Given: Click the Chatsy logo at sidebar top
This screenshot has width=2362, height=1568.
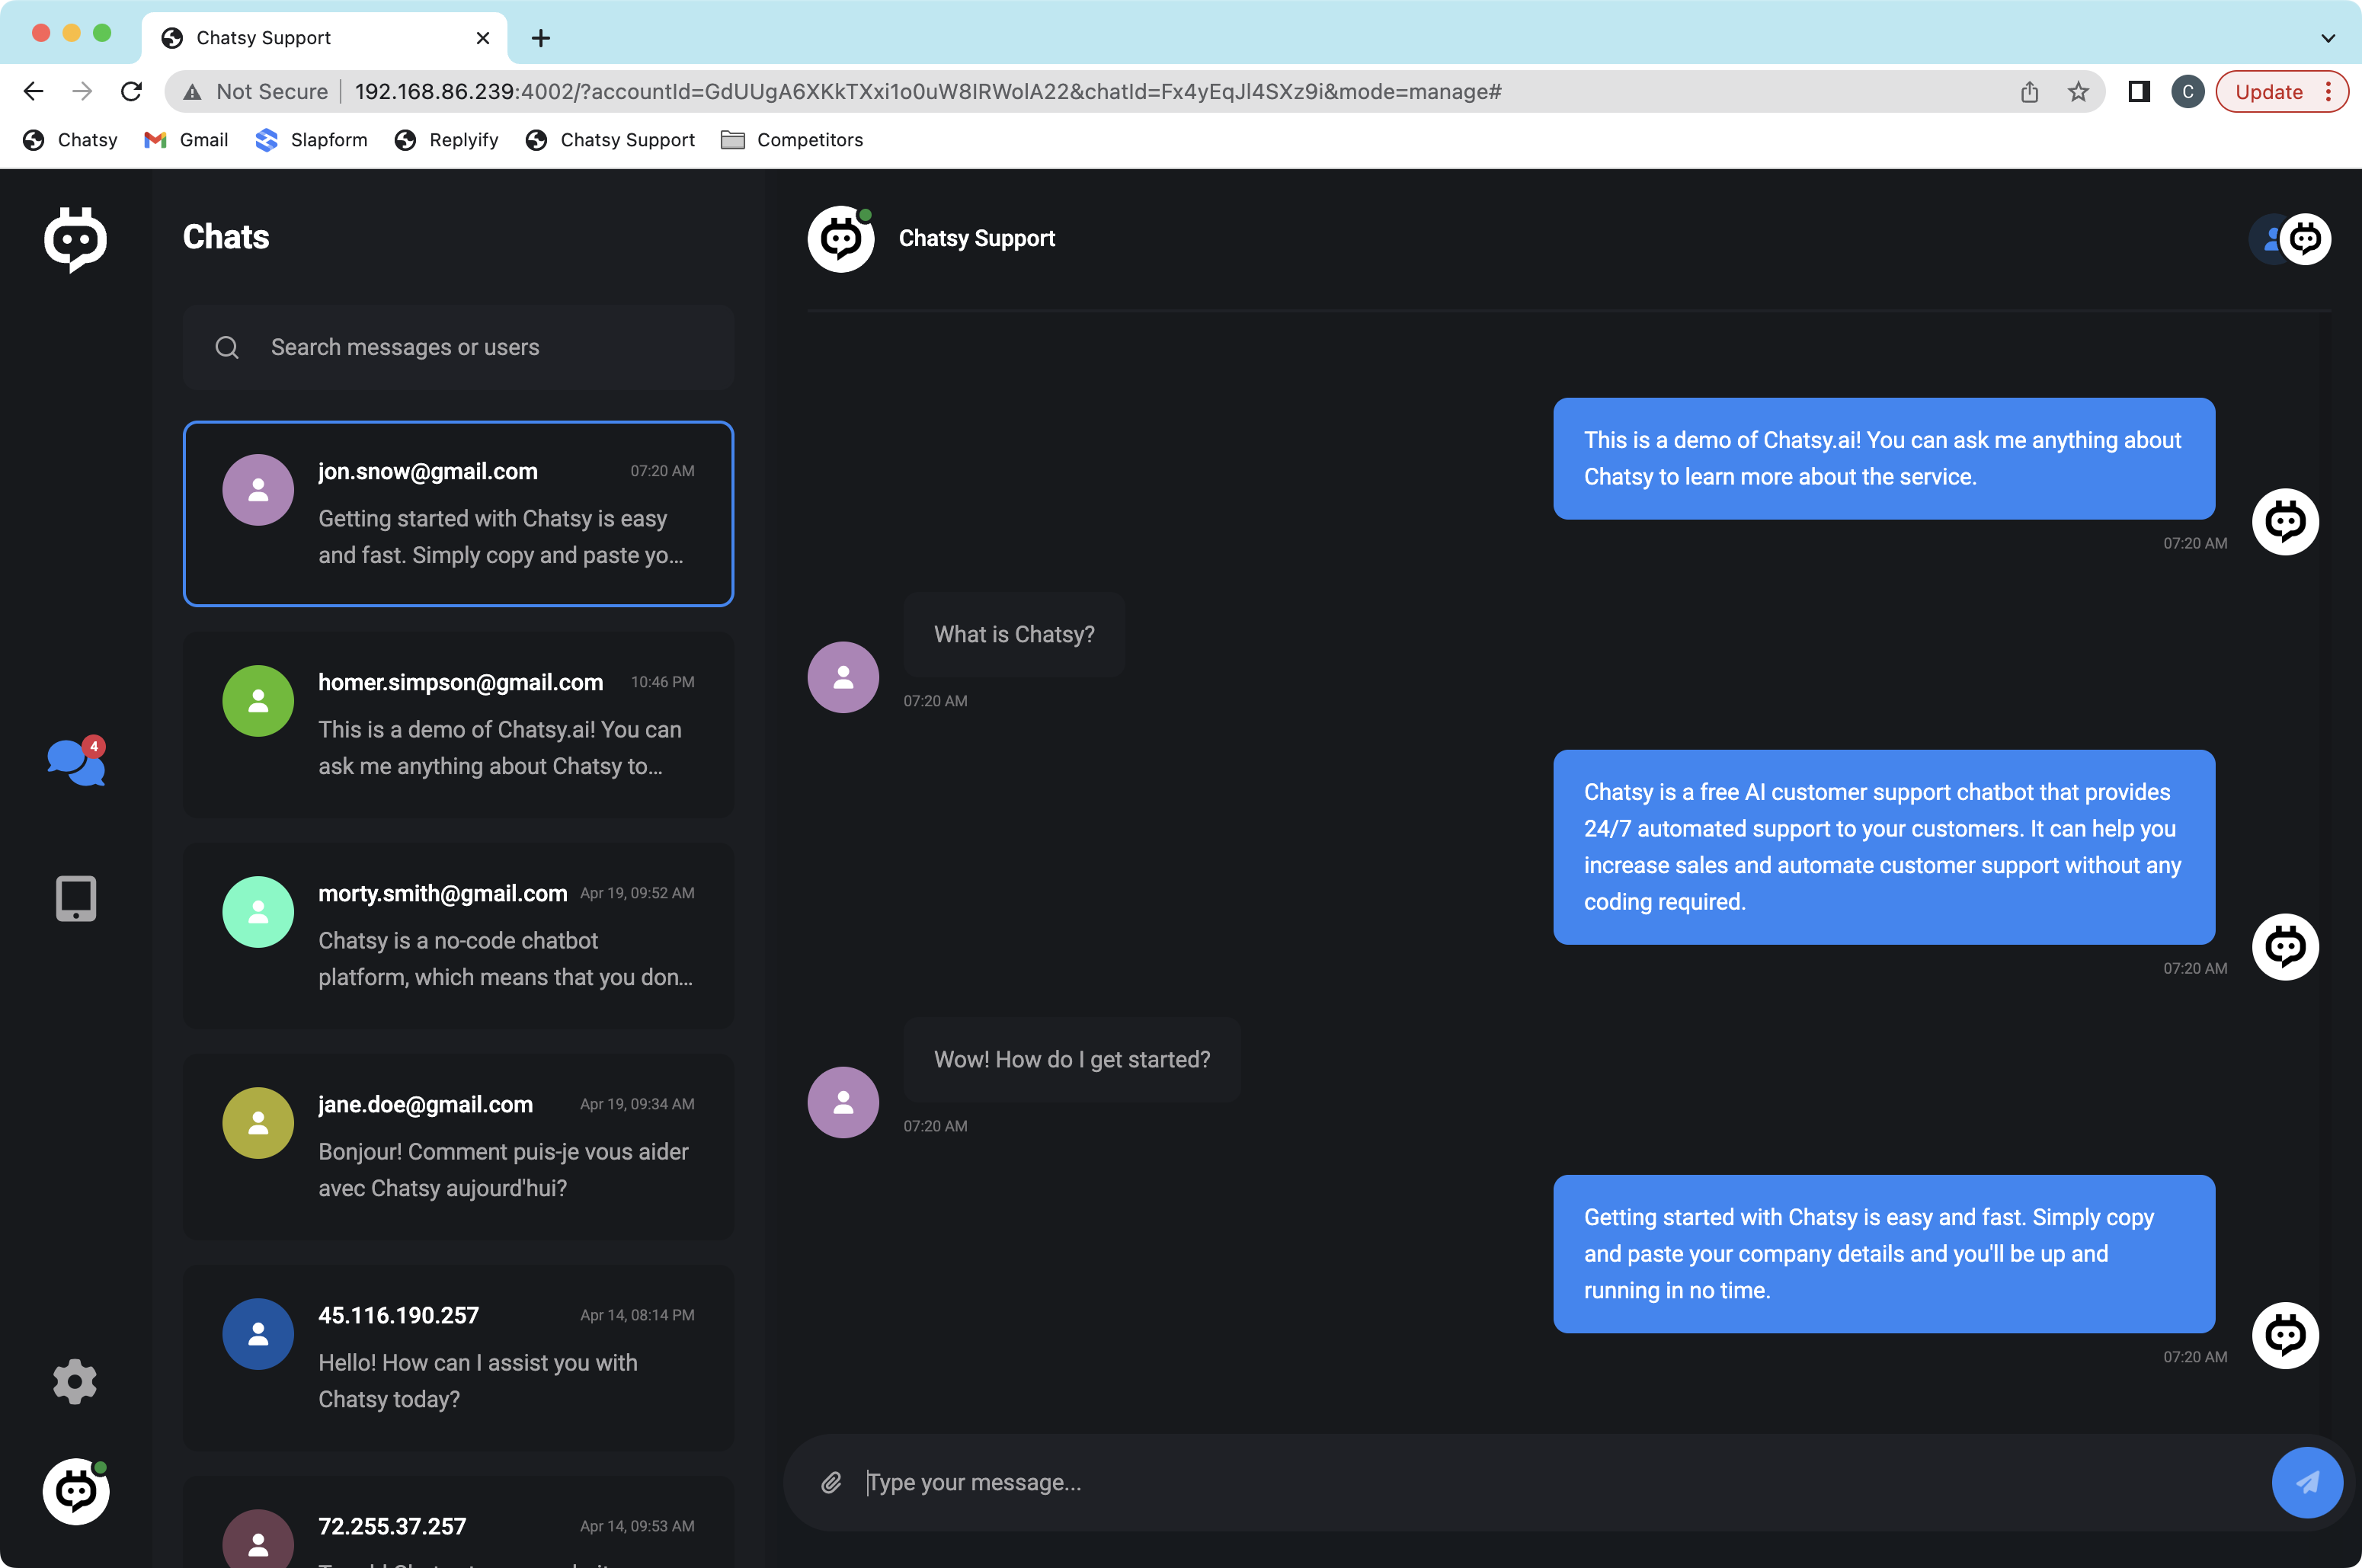Looking at the screenshot, I should (76, 239).
